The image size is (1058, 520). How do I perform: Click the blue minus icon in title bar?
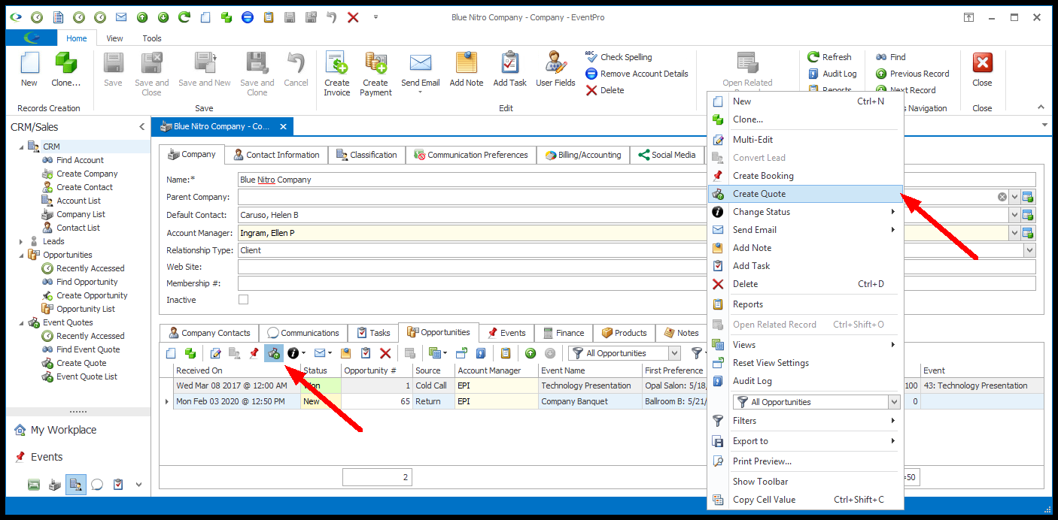coord(247,17)
